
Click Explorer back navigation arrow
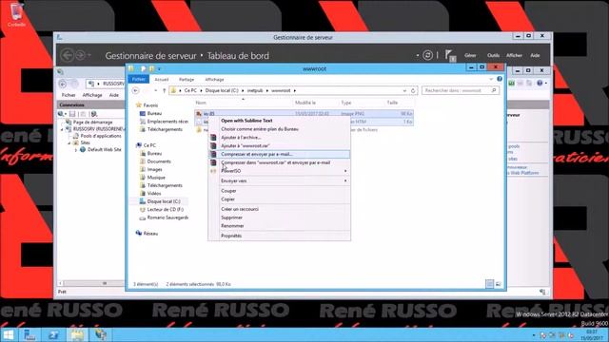click(x=135, y=90)
